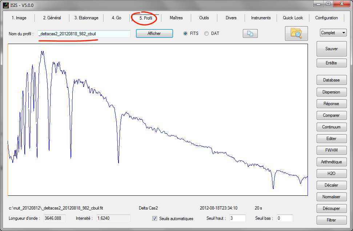Click the Continuum button
The image size is (353, 231).
tap(332, 127)
